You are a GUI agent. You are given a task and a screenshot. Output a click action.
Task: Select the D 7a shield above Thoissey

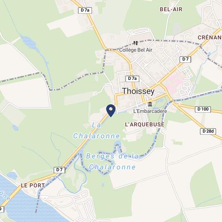[x=132, y=79]
